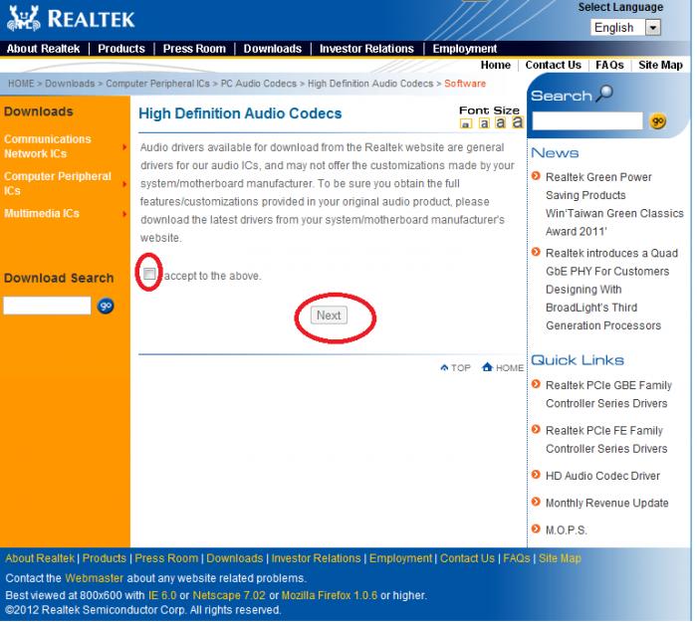Click bullet icon beside Monthly Revenue Update
Viewport: 697px width, 630px height.
coord(536,502)
